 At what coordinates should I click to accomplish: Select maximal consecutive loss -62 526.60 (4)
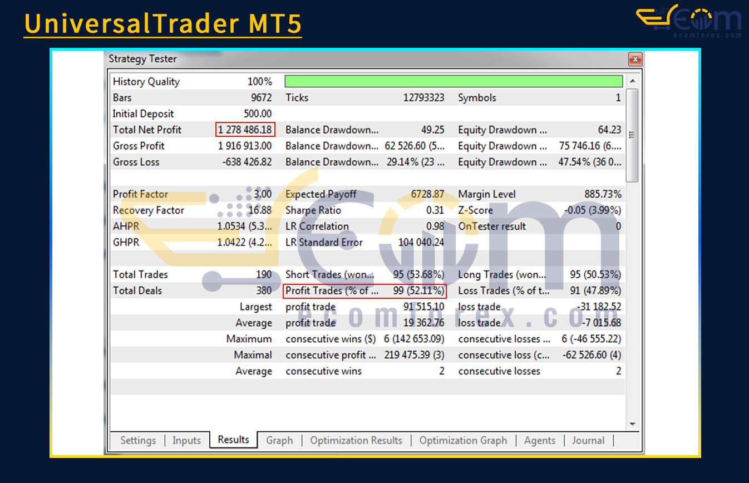(x=592, y=355)
